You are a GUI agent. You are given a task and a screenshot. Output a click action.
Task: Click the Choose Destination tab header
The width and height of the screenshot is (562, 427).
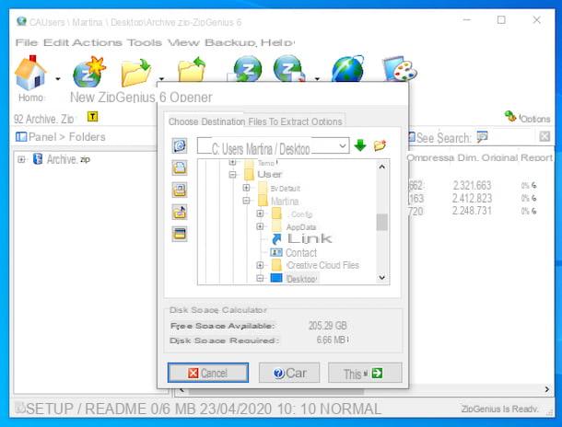[x=206, y=121]
